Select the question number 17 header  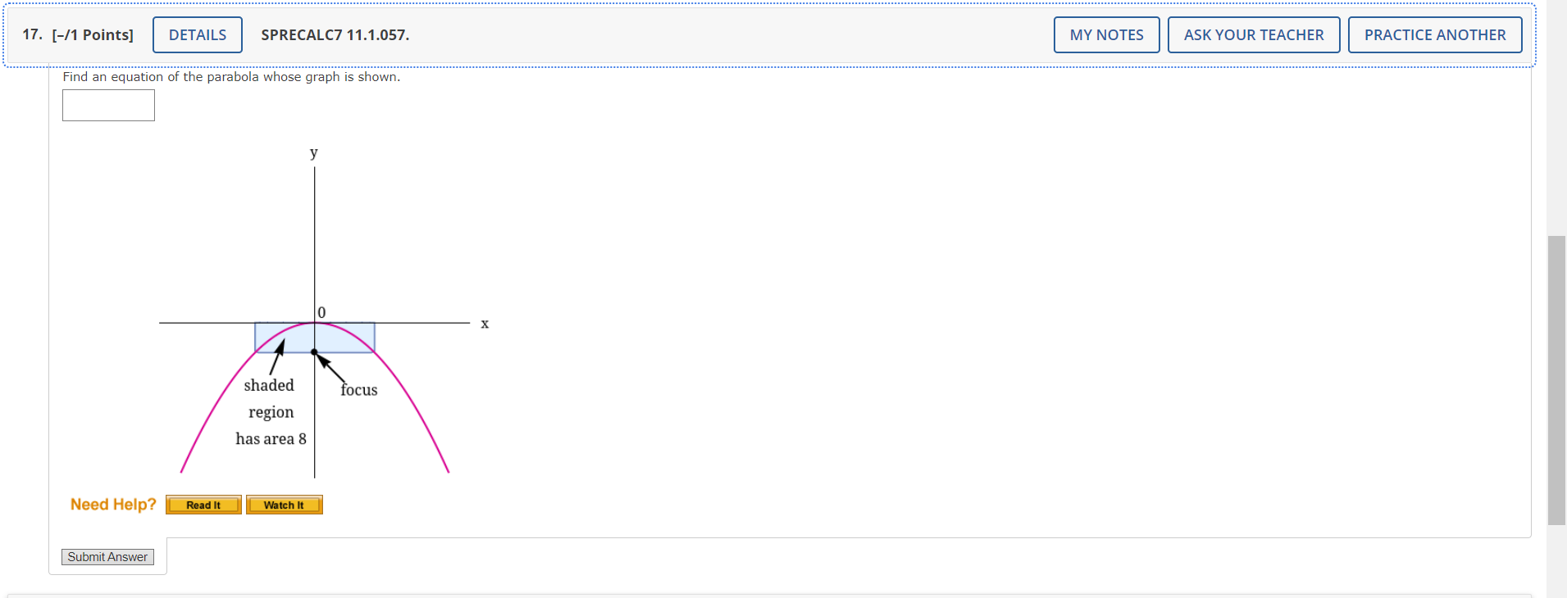click(x=29, y=34)
